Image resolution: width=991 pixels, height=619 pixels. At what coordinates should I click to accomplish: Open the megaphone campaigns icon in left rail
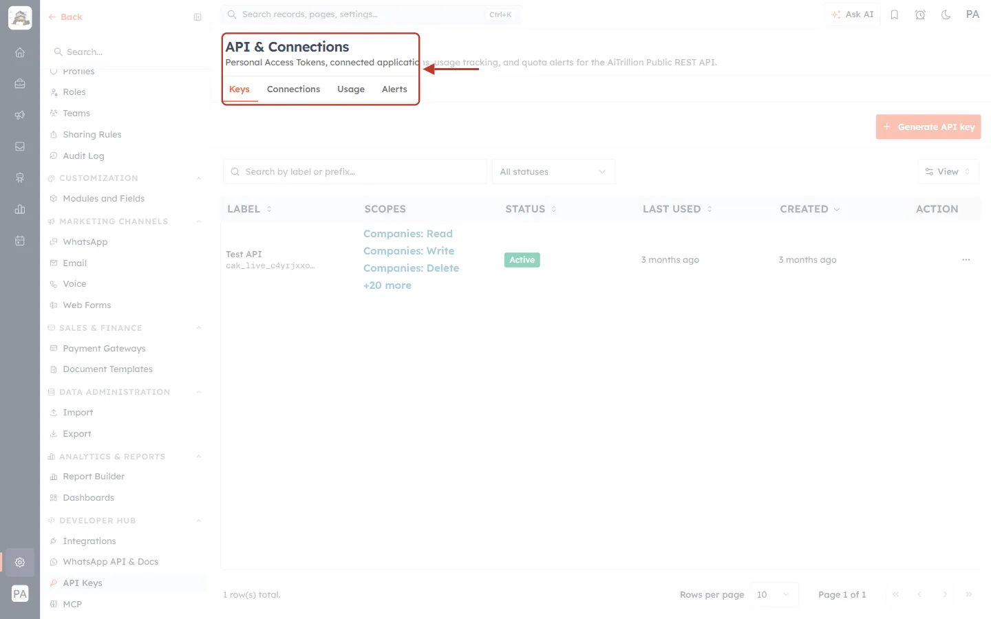[x=20, y=115]
